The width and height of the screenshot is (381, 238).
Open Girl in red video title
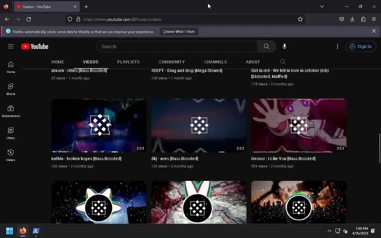[290, 73]
